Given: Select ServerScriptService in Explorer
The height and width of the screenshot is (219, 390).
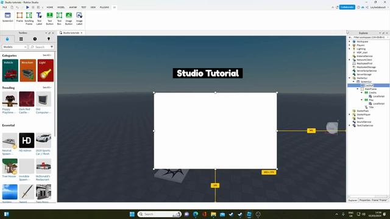Looking at the screenshot, I should pyautogui.click(x=366, y=71).
